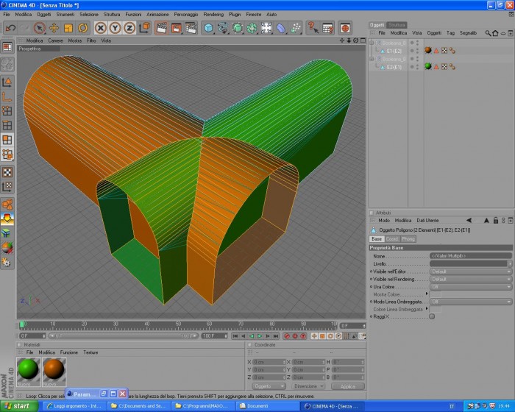Screen dimensions: 515x412
Task: Open the spline tools icon
Action: 223,28
